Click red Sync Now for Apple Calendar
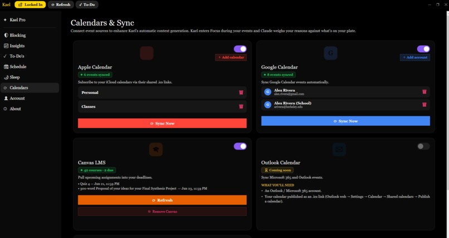 pos(162,123)
